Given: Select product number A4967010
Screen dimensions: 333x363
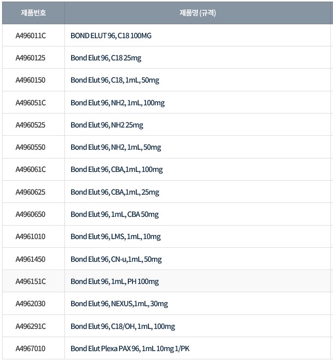Looking at the screenshot, I should 31,349.
